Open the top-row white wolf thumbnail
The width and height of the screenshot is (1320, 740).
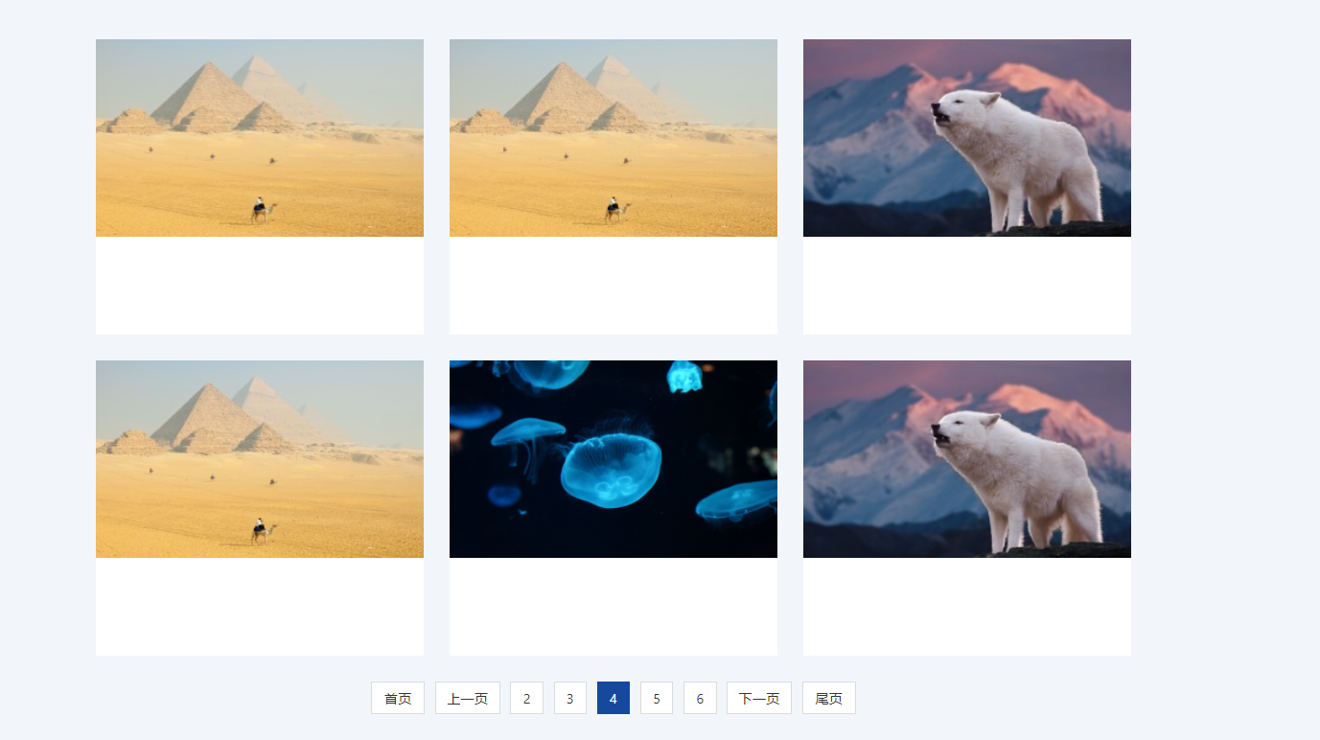(967, 138)
